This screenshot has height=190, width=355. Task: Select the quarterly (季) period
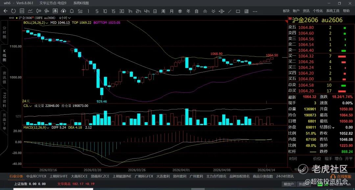(180, 11)
